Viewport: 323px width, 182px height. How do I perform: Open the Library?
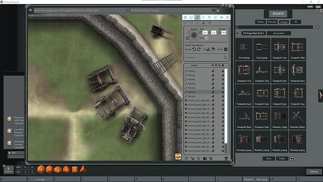(314, 172)
